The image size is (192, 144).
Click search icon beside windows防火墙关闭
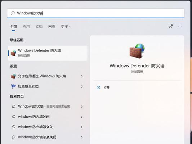pos(13,117)
